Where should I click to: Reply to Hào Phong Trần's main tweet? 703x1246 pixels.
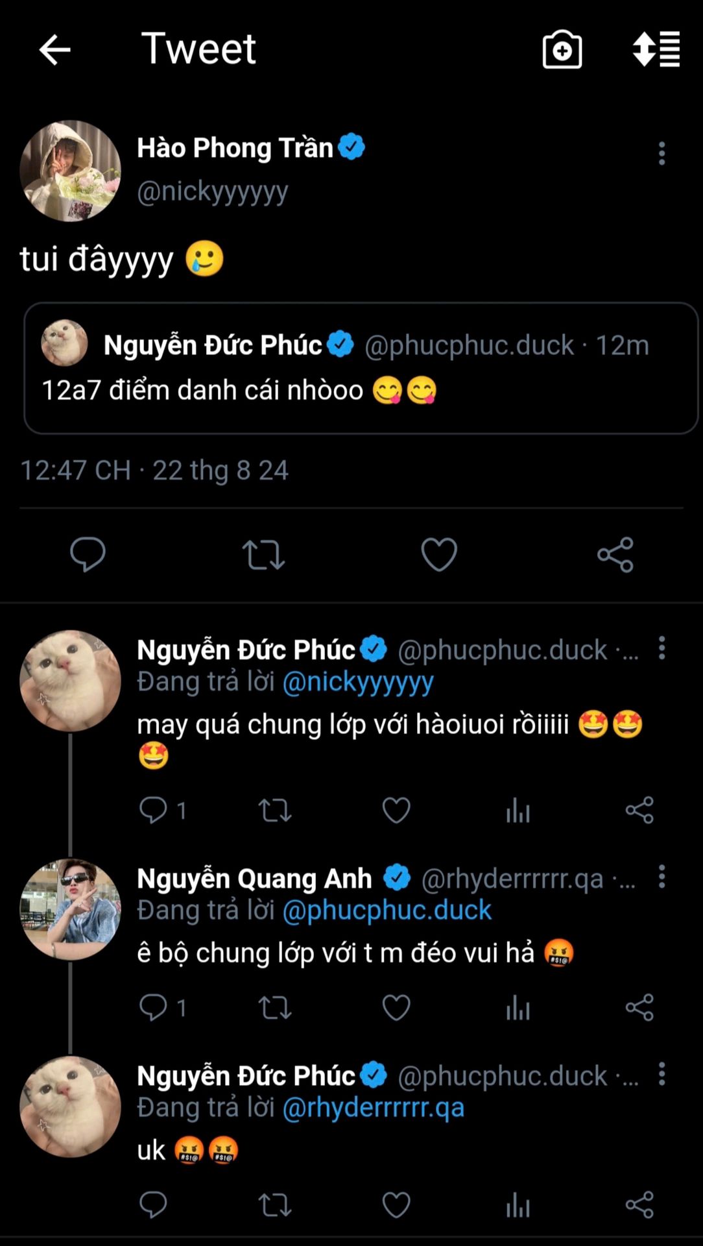[88, 554]
